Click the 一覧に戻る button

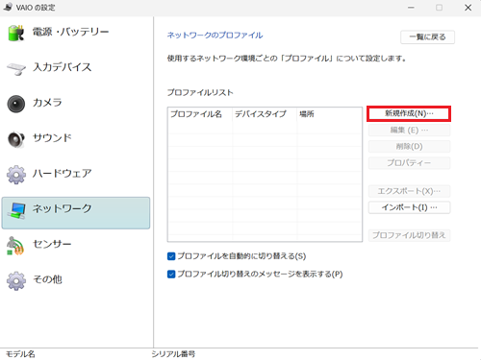coord(427,37)
